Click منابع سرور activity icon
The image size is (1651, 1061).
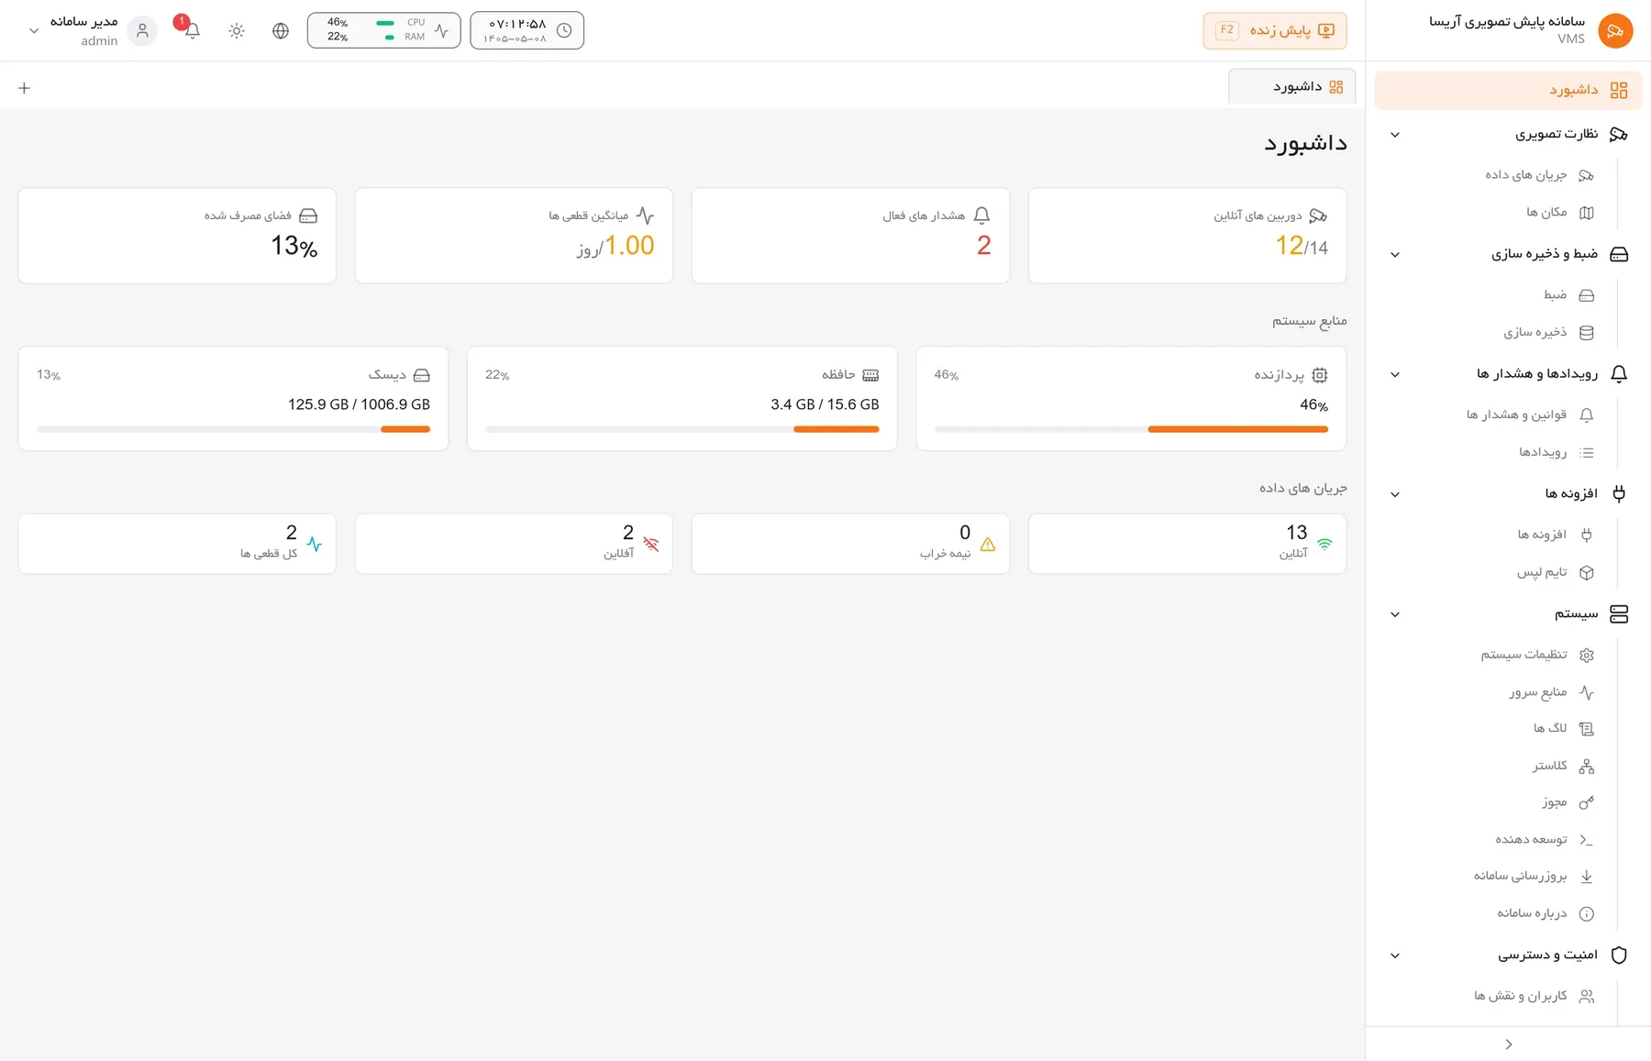pyautogui.click(x=1587, y=692)
